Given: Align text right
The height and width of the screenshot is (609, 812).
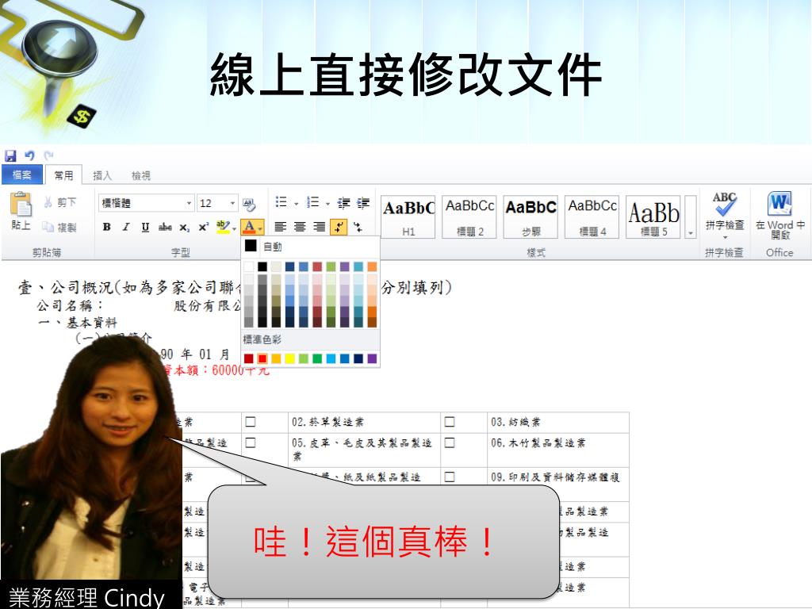Looking at the screenshot, I should click(320, 227).
